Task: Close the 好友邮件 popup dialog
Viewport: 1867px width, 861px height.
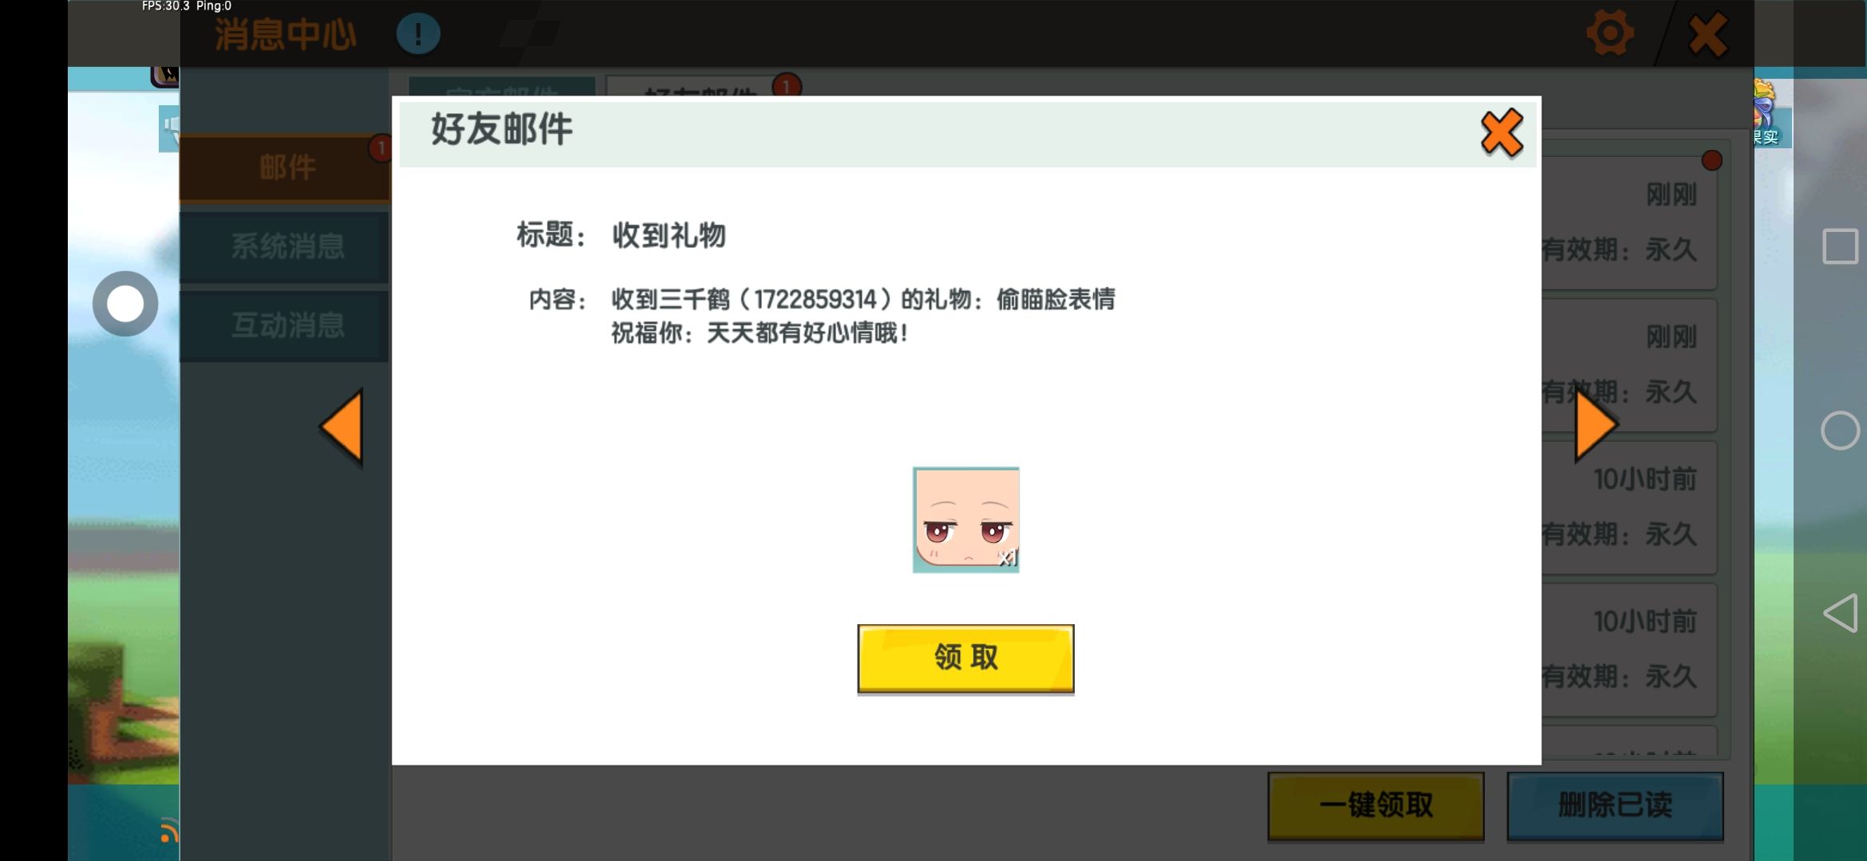Action: [x=1501, y=133]
